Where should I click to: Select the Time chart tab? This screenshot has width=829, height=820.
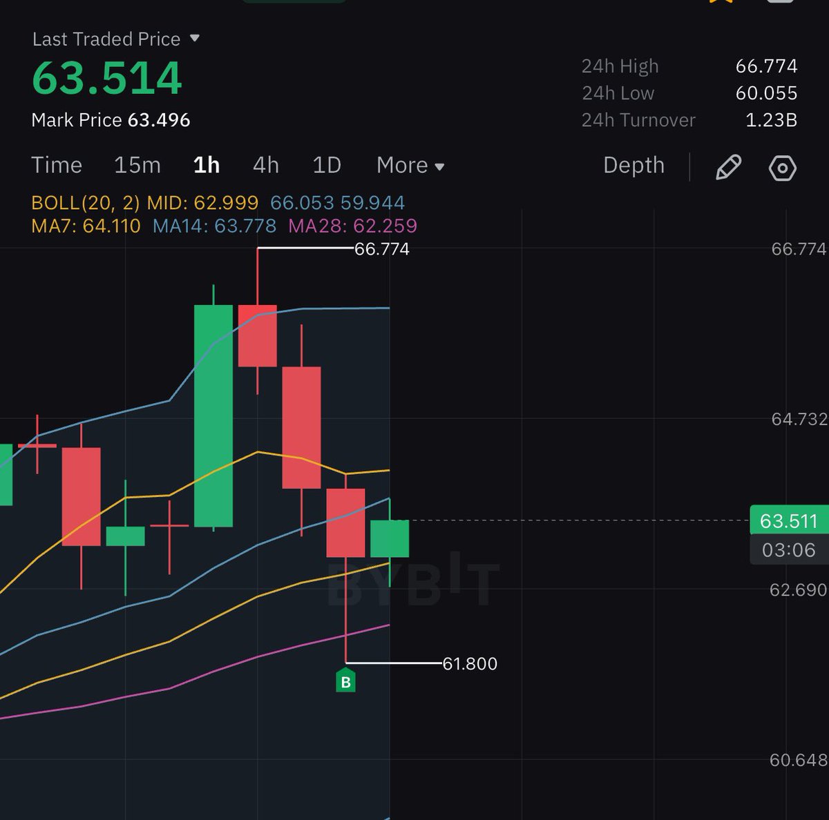coord(57,166)
